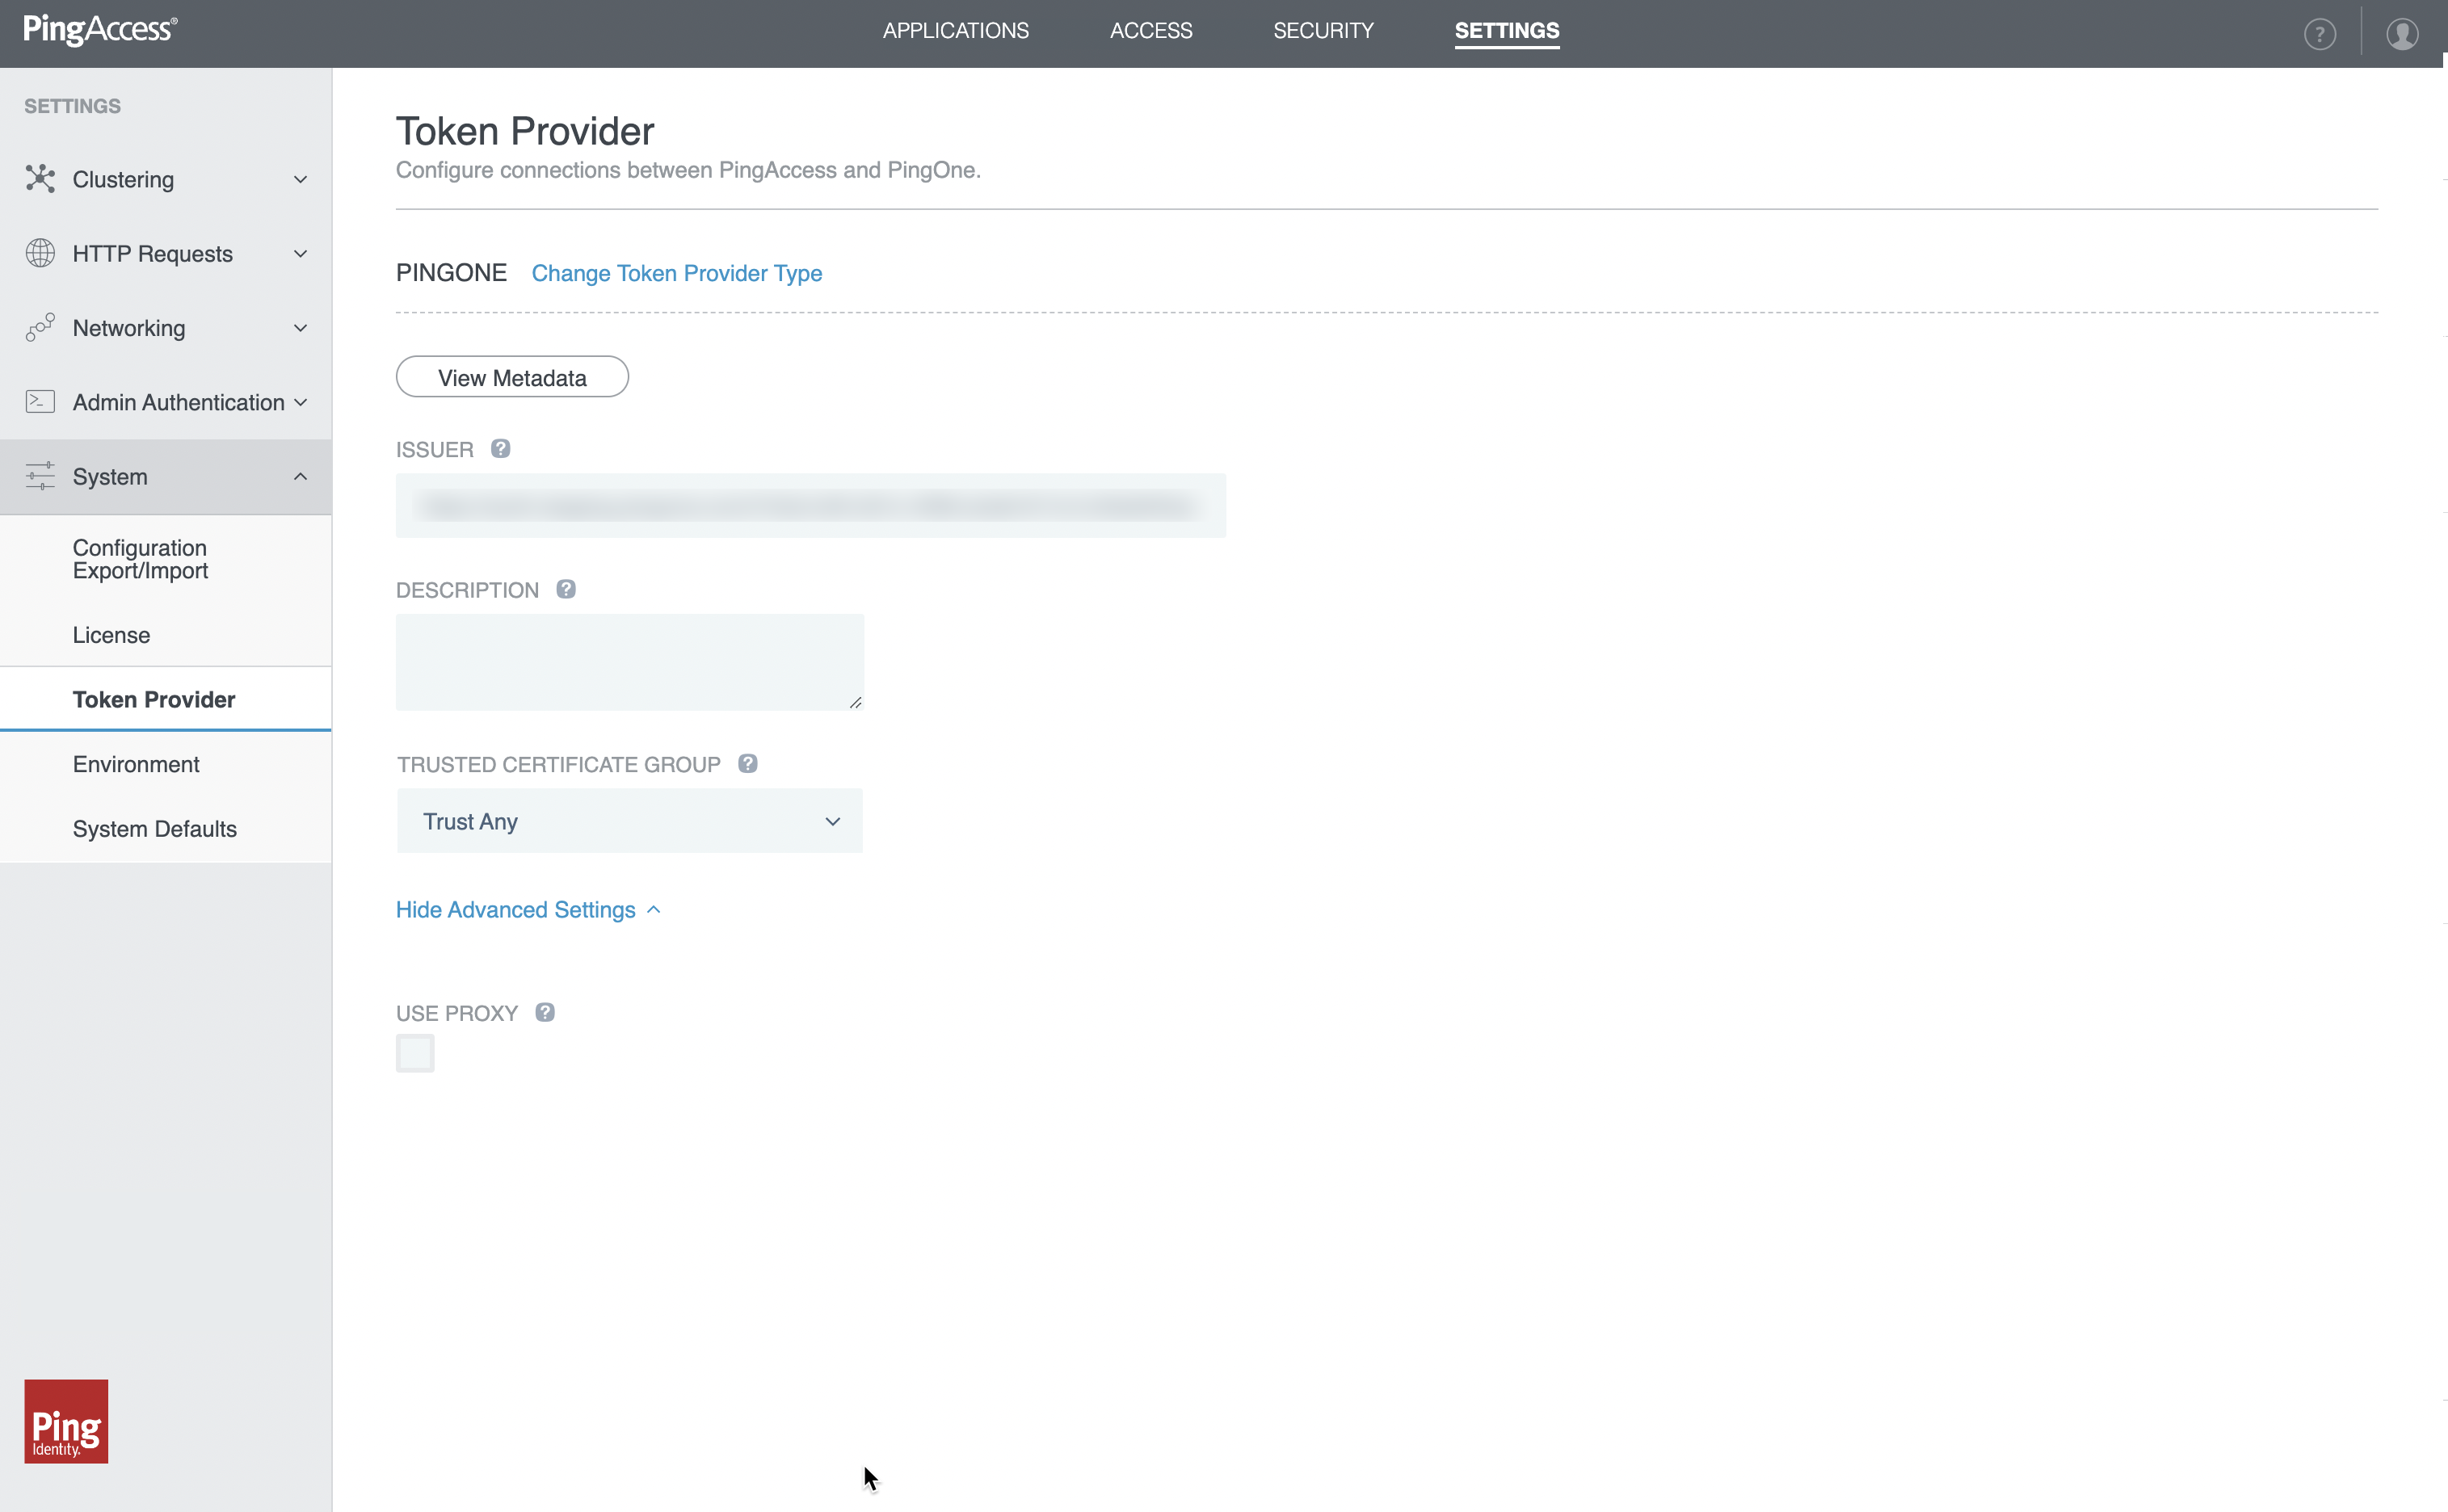Click the Networking nodes icon
The image size is (2448, 1512).
tap(40, 327)
